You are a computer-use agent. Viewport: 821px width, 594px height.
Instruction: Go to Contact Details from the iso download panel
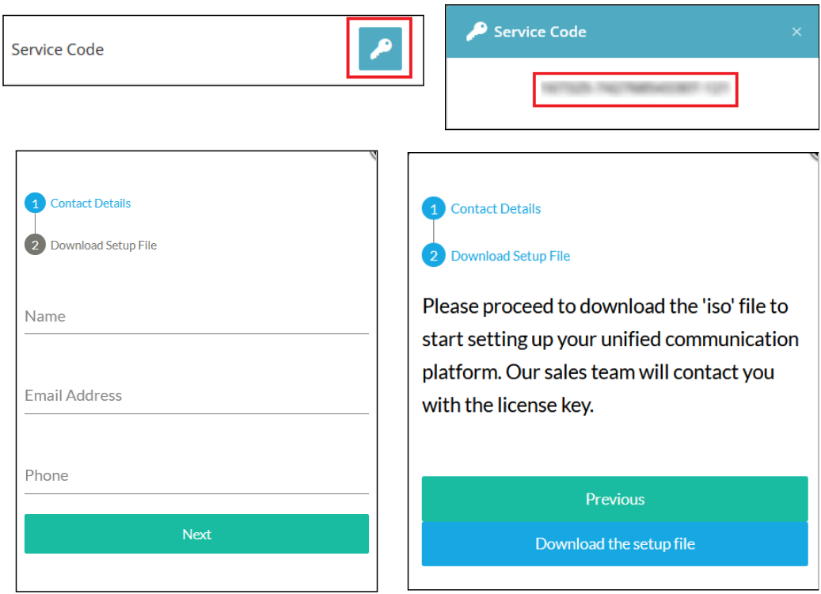[x=496, y=209]
